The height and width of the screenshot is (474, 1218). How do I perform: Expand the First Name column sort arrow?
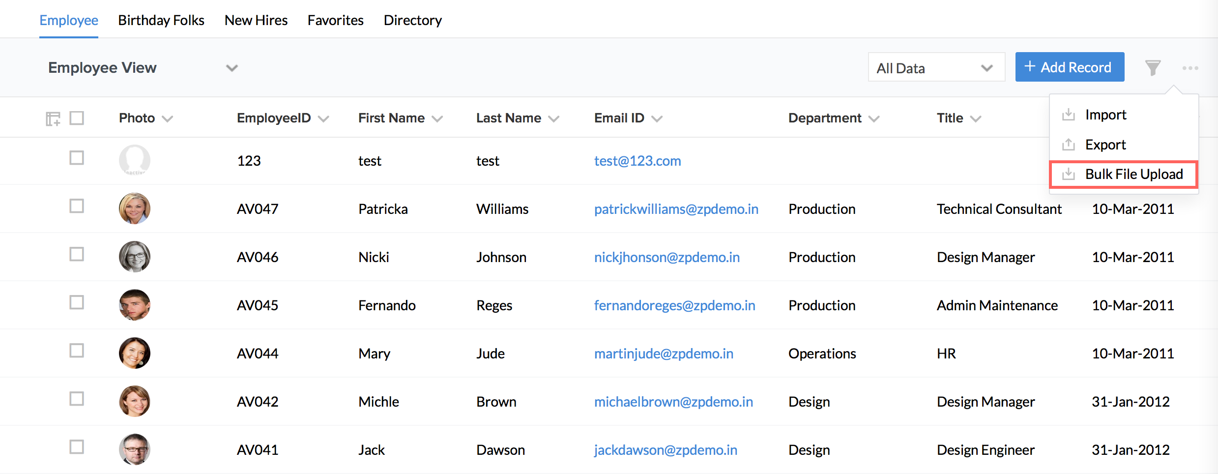tap(437, 119)
